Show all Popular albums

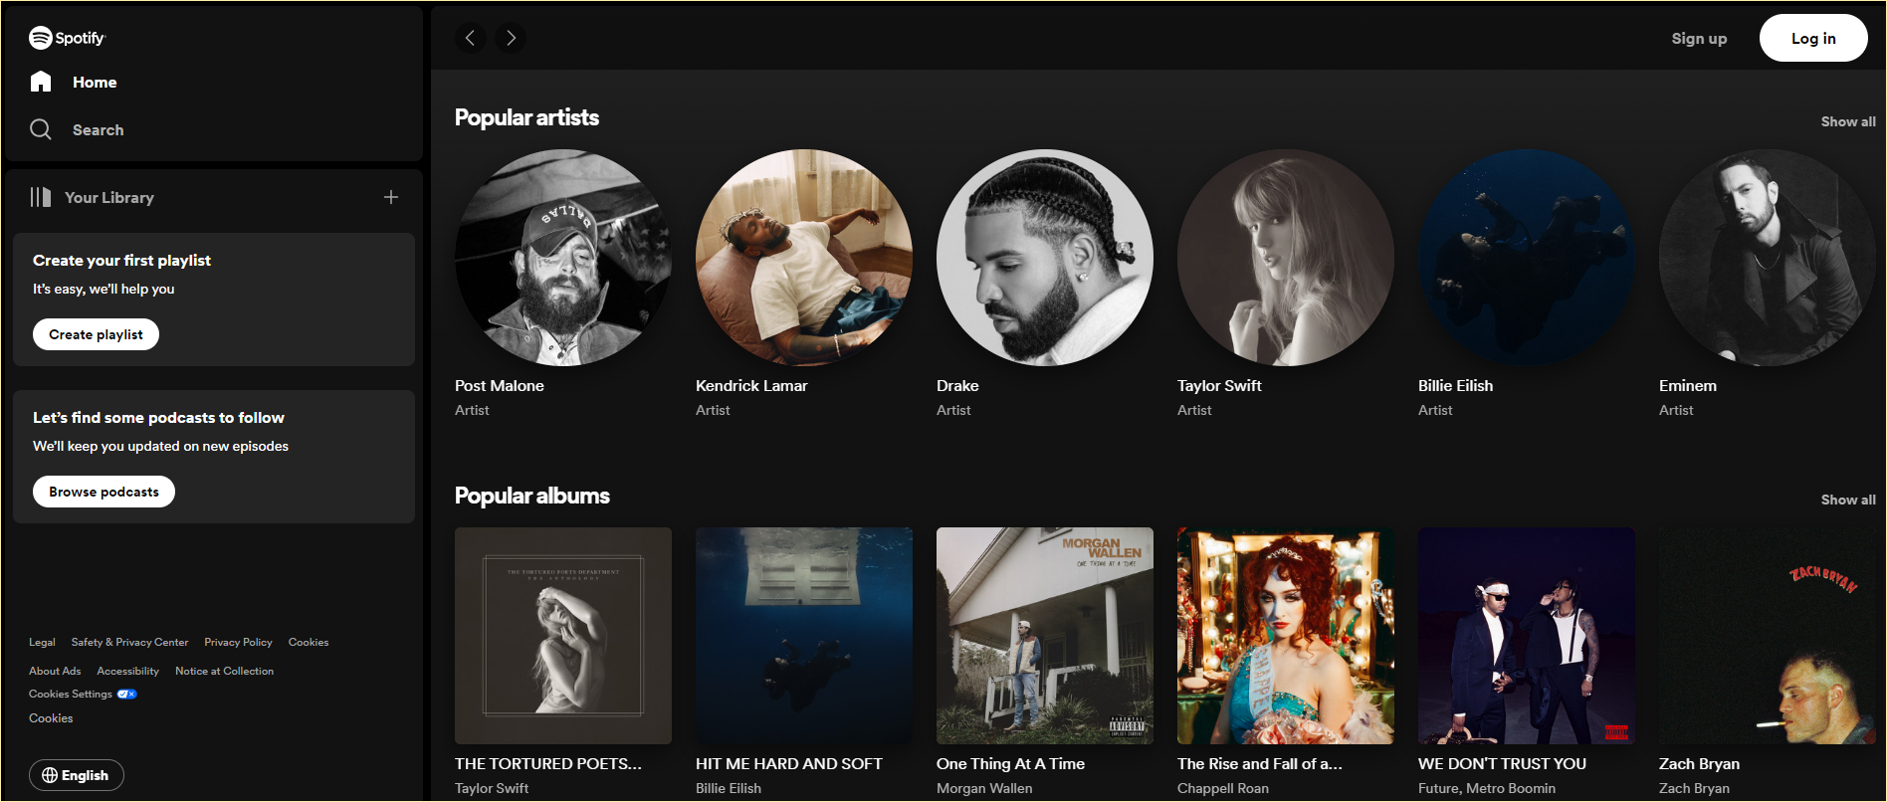[1848, 500]
